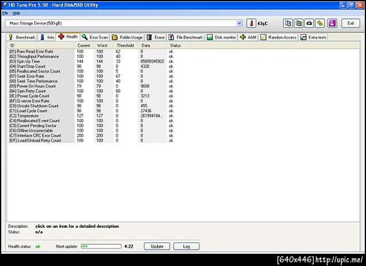Viewport: 366px width, 266px height.
Task: Sort by the ID column header
Action: click(x=41, y=46)
